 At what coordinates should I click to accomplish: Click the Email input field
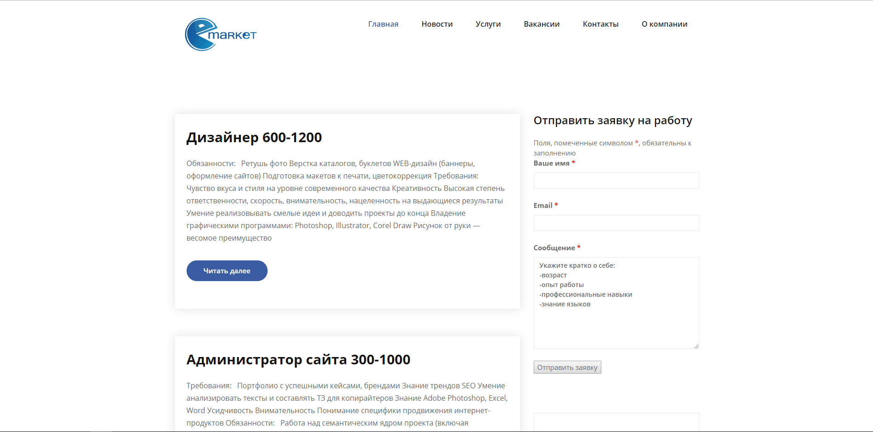[x=616, y=223]
